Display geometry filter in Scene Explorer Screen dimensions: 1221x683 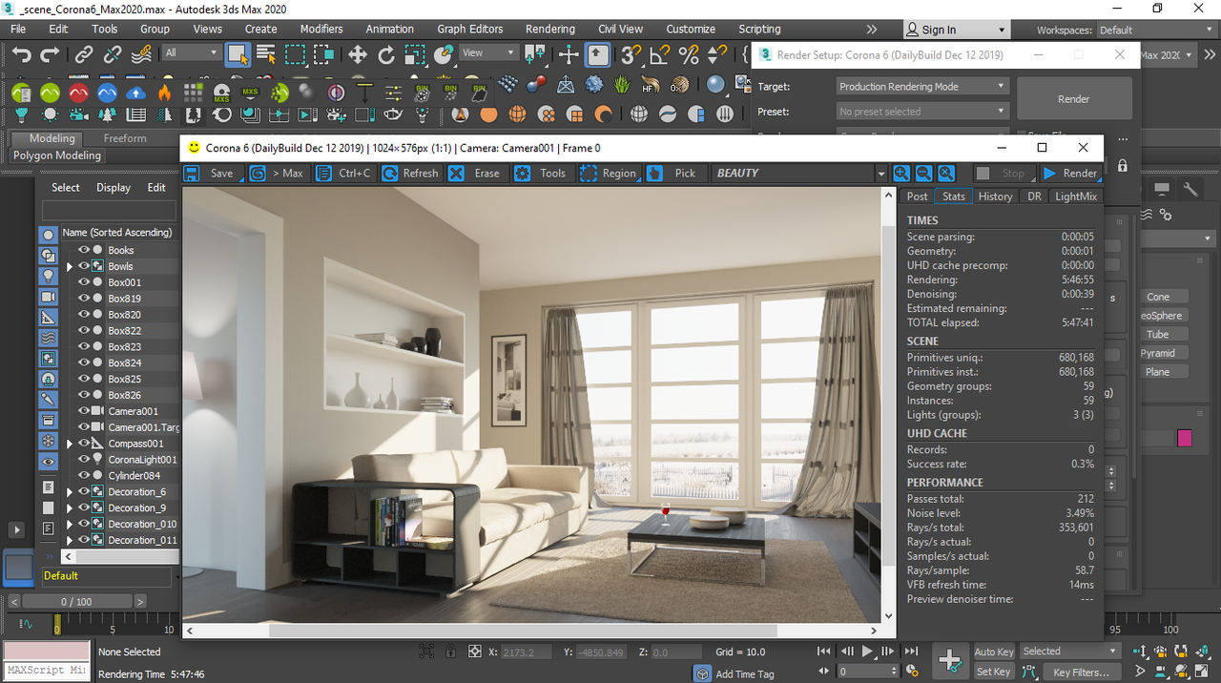click(x=49, y=235)
